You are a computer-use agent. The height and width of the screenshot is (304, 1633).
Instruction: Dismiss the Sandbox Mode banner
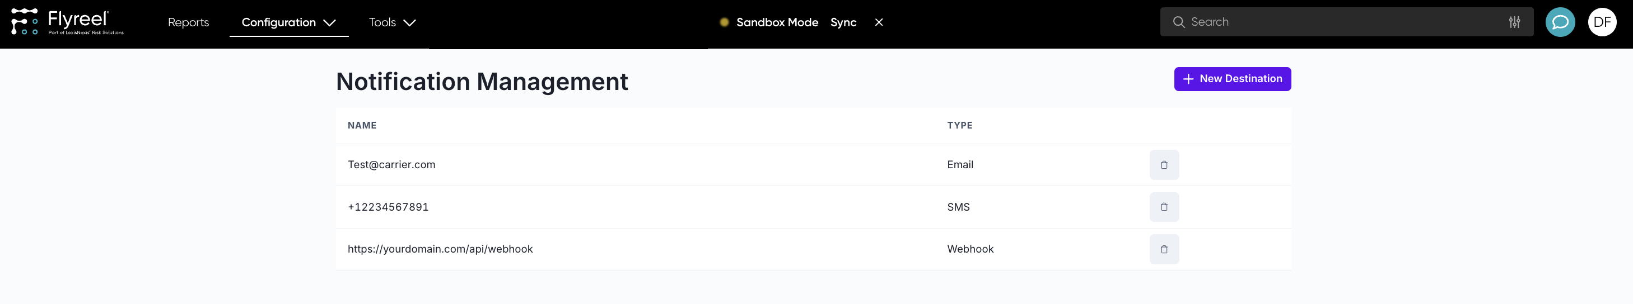click(879, 22)
